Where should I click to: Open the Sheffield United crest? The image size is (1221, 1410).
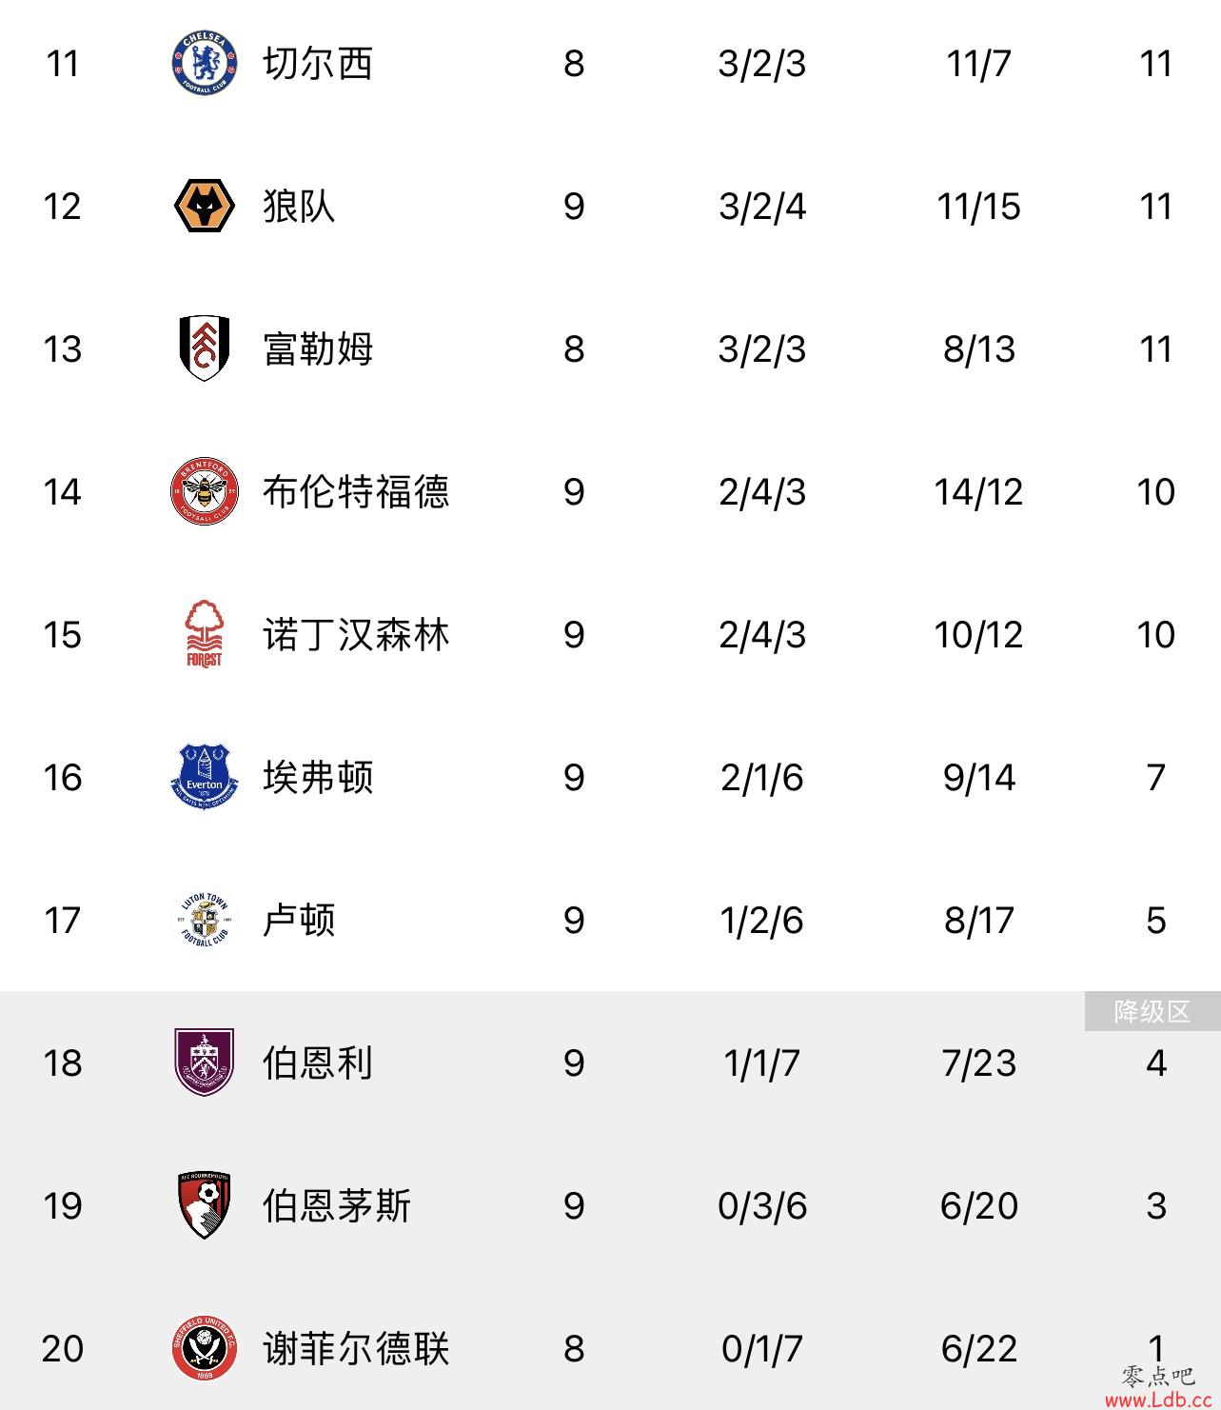click(x=204, y=1348)
